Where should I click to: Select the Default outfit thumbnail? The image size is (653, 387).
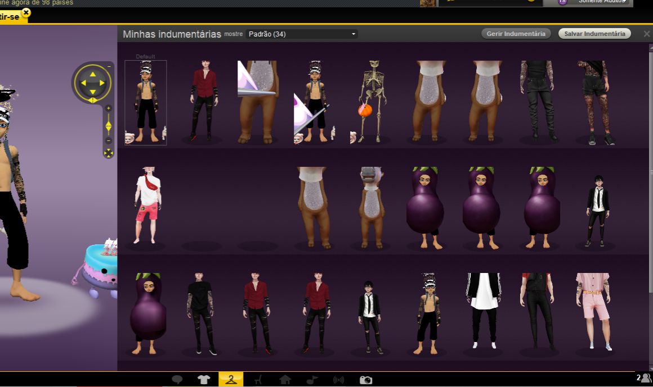click(145, 102)
